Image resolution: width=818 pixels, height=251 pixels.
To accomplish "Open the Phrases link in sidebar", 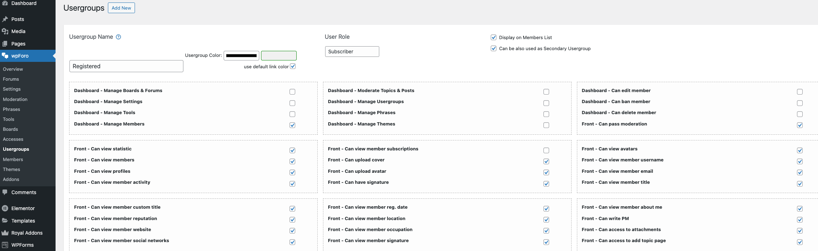I will click(x=11, y=110).
